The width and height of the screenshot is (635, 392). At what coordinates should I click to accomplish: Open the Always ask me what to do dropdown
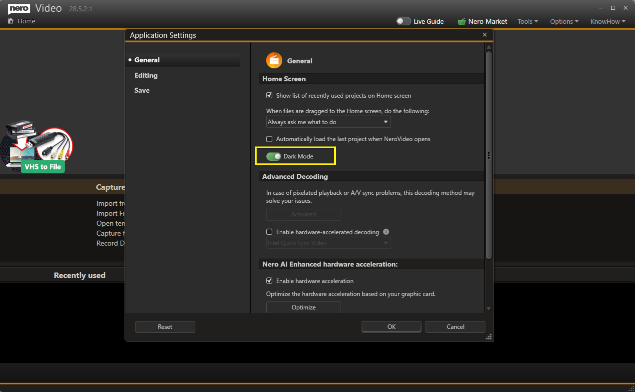pyautogui.click(x=328, y=122)
